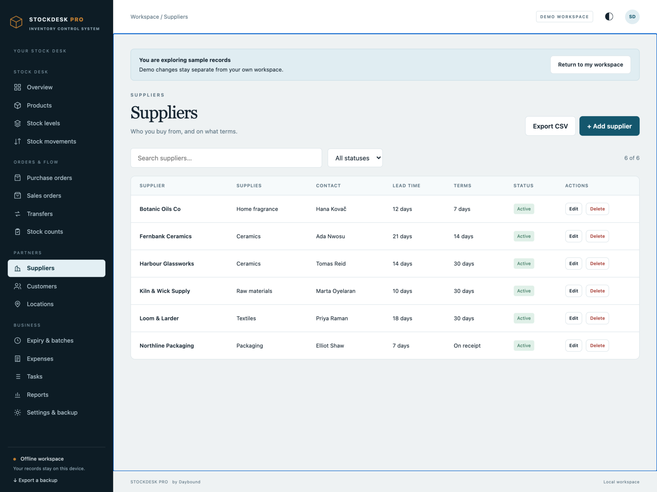Open Stock movements page
This screenshot has width=657, height=492.
click(x=56, y=141)
